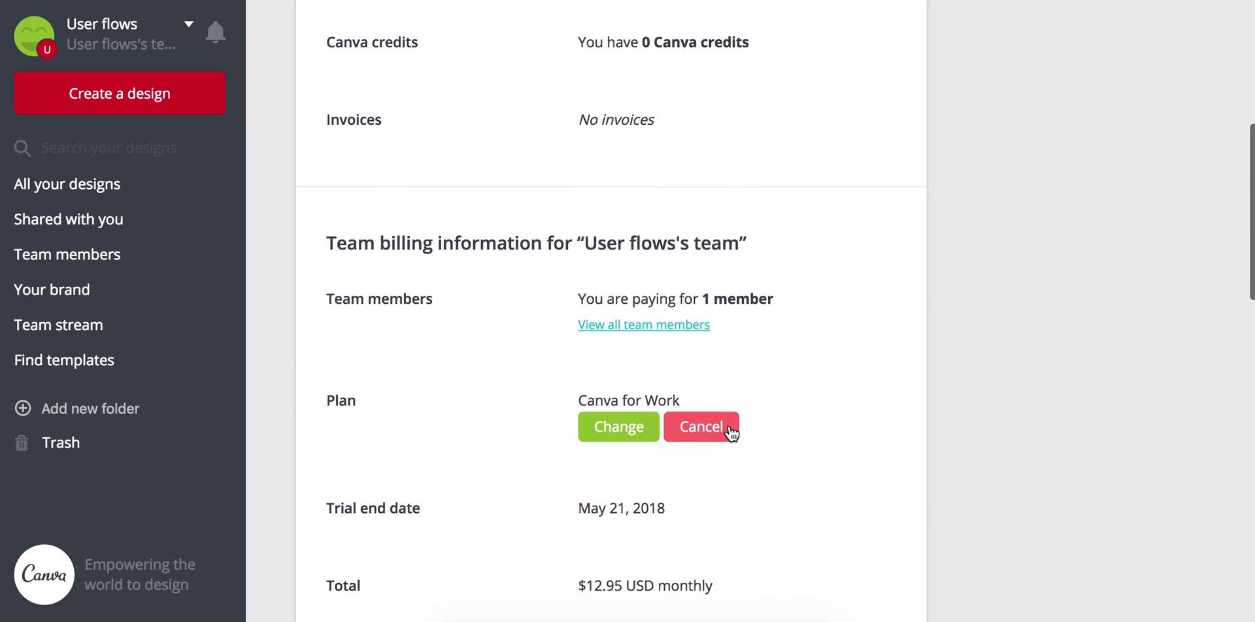Click the 'Team members' billing row label

(379, 299)
